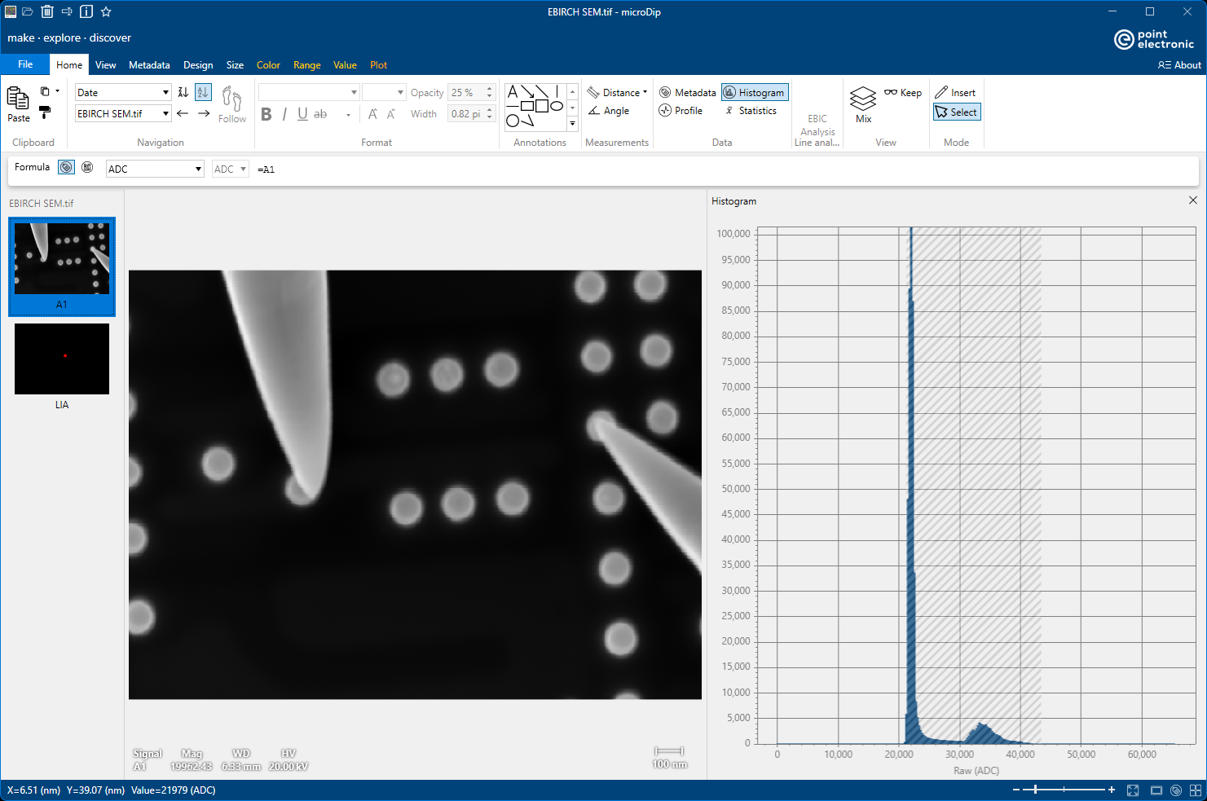Open the Profile data view
The height and width of the screenshot is (801, 1207).
click(x=681, y=111)
